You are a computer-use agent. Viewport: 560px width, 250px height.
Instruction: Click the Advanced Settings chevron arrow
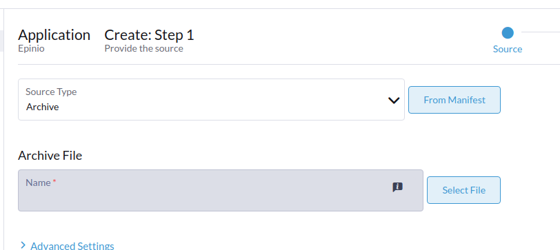(x=23, y=245)
